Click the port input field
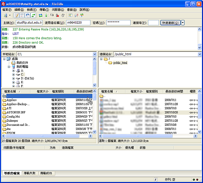The height and width of the screenshot is (183, 203). (153, 23)
